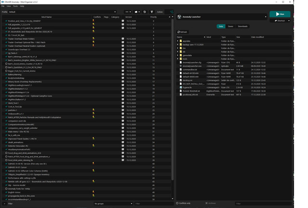
Task: Open the Shortcut dropdown arrow
Action: (x=289, y=21)
